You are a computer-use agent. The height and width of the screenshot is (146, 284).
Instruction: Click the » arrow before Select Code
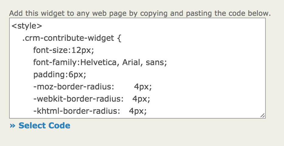click(13, 126)
